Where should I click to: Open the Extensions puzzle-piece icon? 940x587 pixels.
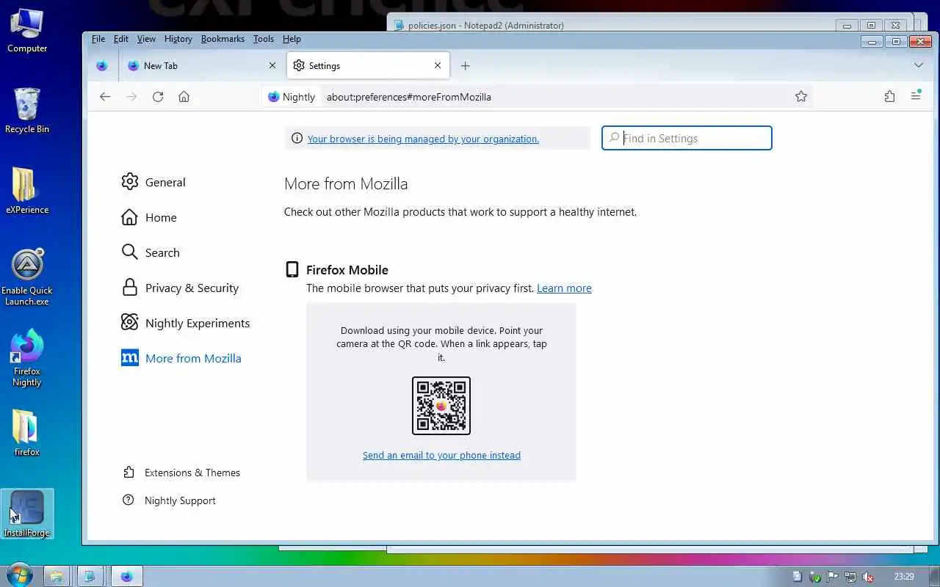889,96
